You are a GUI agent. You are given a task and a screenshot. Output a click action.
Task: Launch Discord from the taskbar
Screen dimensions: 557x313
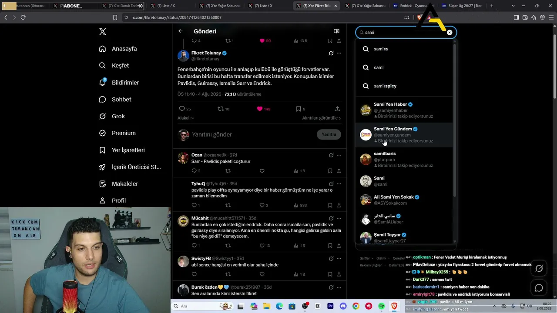pyautogui.click(x=343, y=306)
